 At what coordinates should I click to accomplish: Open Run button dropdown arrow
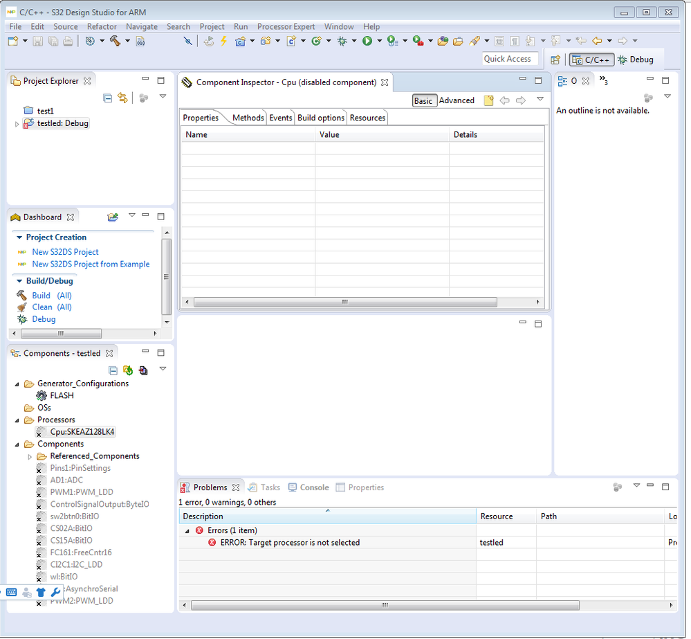[380, 41]
